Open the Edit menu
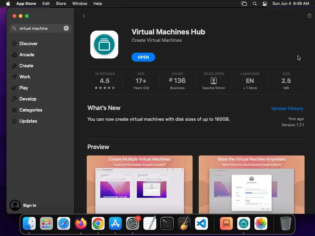 46,3
